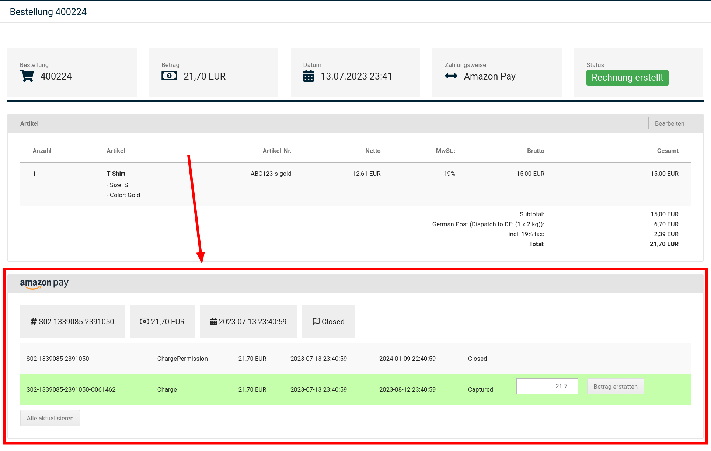Click the Artikel-Nr. column header
The image size is (711, 451).
(277, 151)
